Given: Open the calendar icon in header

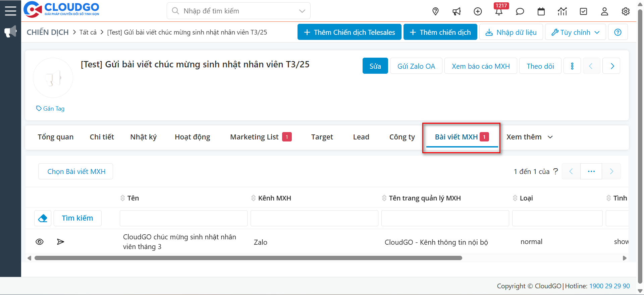Looking at the screenshot, I should [x=541, y=11].
